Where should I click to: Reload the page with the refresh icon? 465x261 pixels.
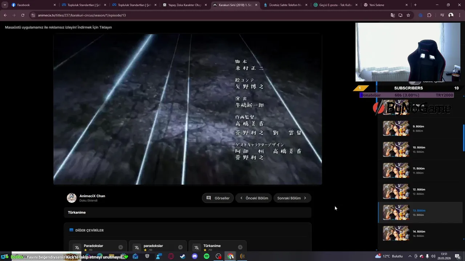click(23, 15)
